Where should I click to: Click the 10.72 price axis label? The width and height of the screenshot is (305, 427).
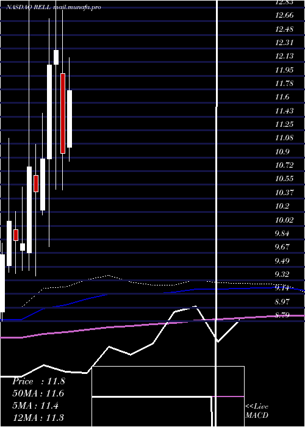(x=284, y=165)
